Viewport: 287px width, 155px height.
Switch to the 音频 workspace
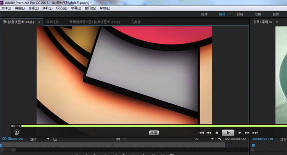[x=276, y=14]
